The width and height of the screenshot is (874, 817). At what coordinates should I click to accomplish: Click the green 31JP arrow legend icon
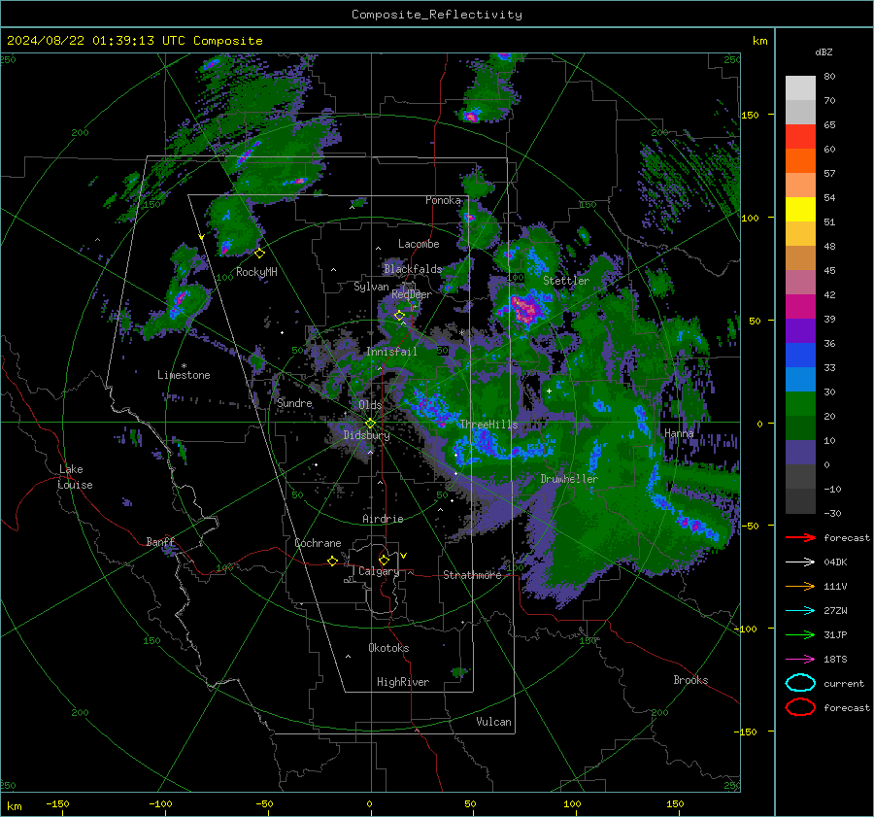[800, 634]
